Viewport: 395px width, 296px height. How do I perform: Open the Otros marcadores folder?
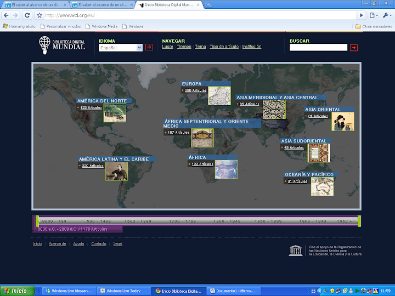point(374,26)
